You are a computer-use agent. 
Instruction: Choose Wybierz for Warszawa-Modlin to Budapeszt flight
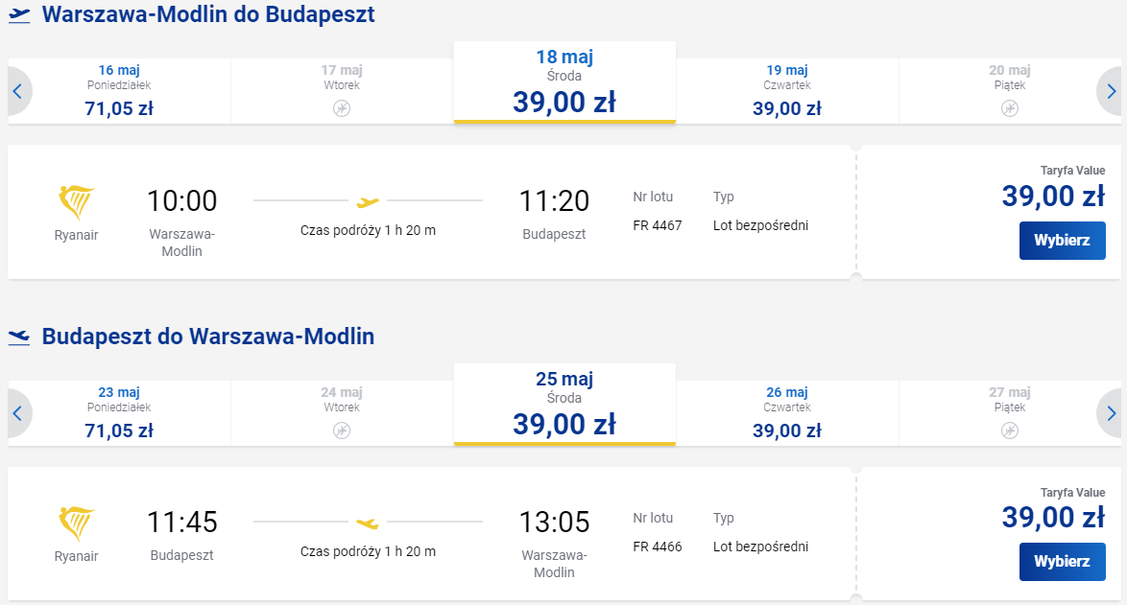[x=1063, y=241]
